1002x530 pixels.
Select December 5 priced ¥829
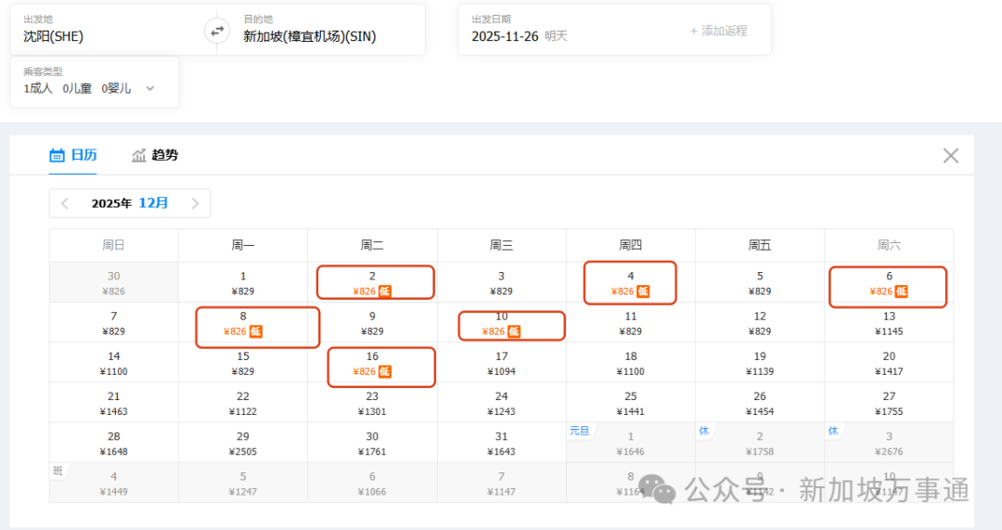point(760,282)
